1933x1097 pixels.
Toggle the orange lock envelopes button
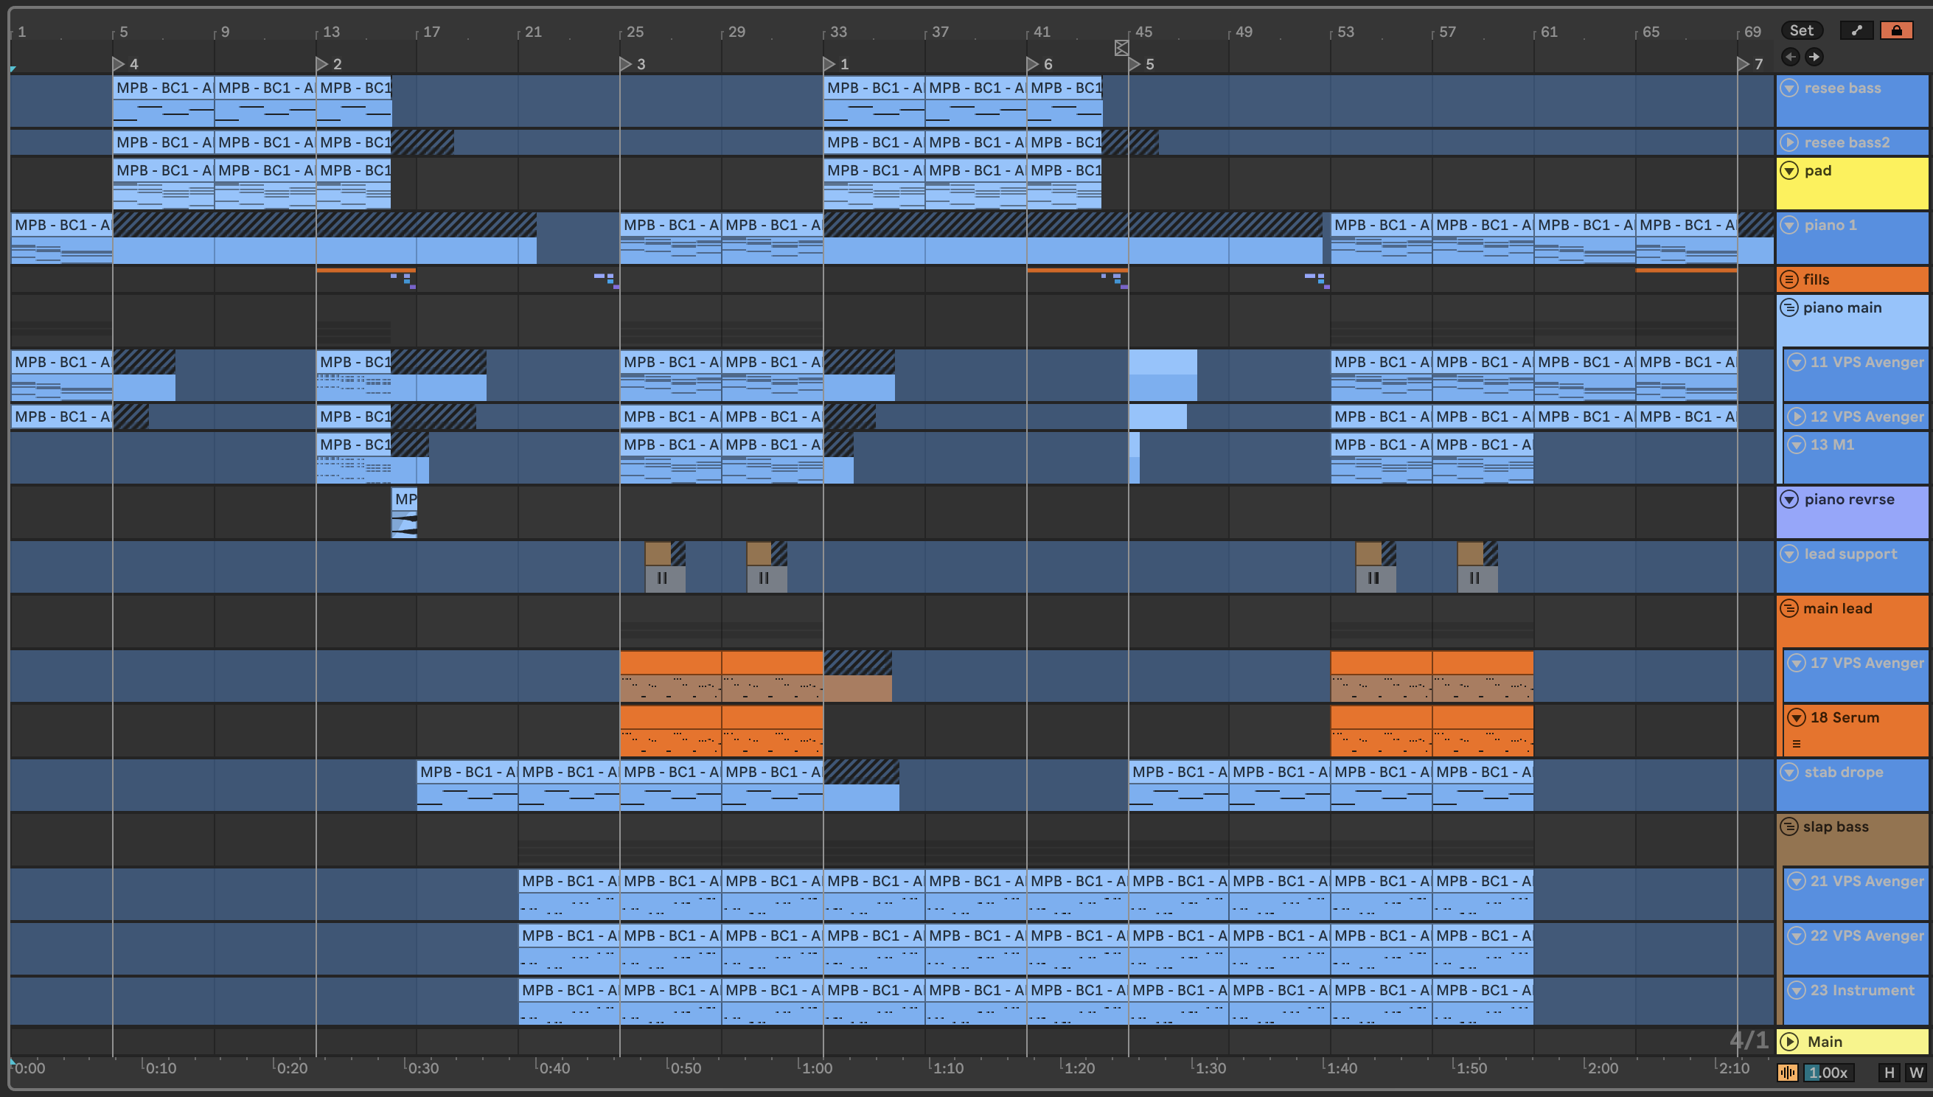(1896, 30)
